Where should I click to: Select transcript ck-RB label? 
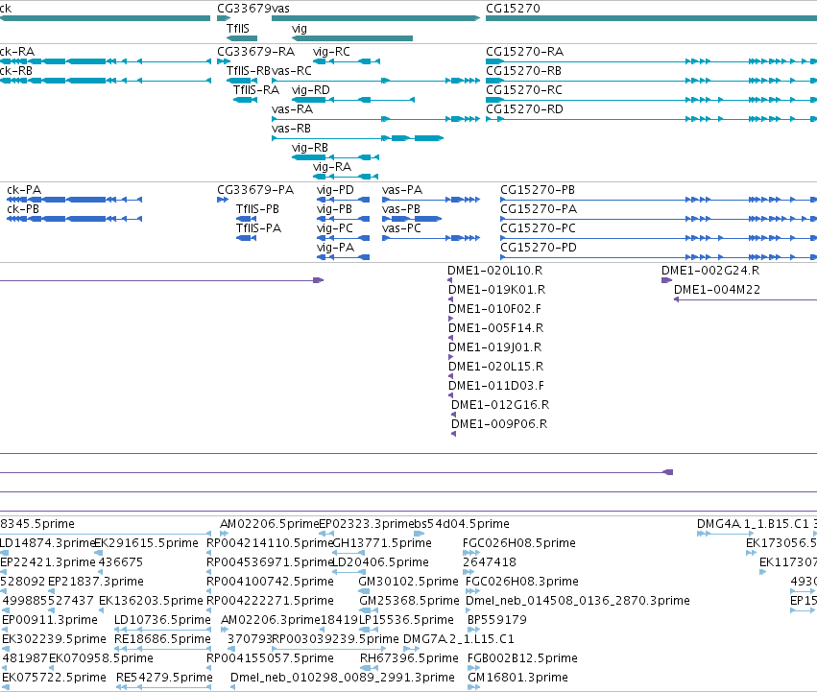tap(16, 71)
